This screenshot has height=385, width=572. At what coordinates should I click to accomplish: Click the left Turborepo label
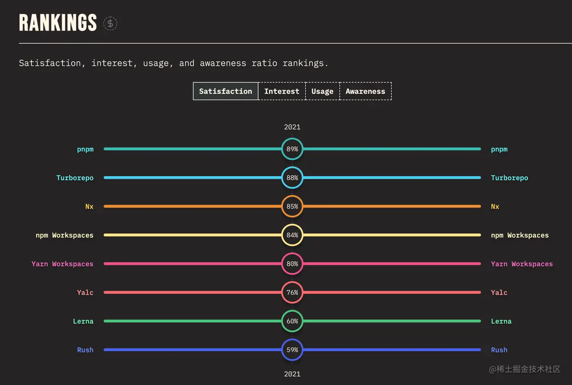(75, 178)
